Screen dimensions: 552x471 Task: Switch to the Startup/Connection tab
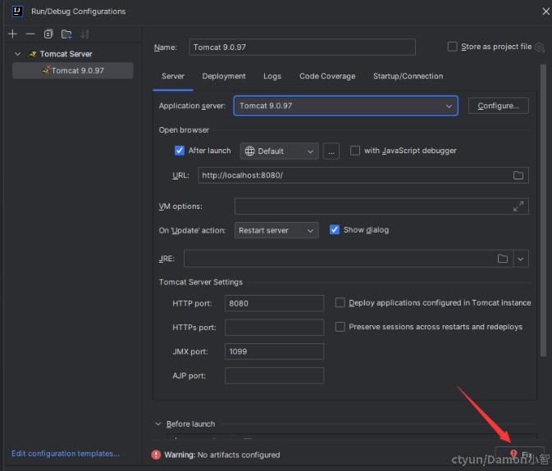(408, 76)
